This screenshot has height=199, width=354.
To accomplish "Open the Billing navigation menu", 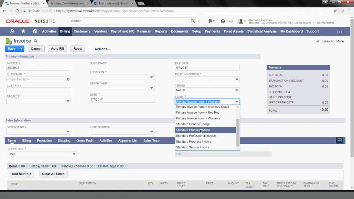I will click(65, 31).
